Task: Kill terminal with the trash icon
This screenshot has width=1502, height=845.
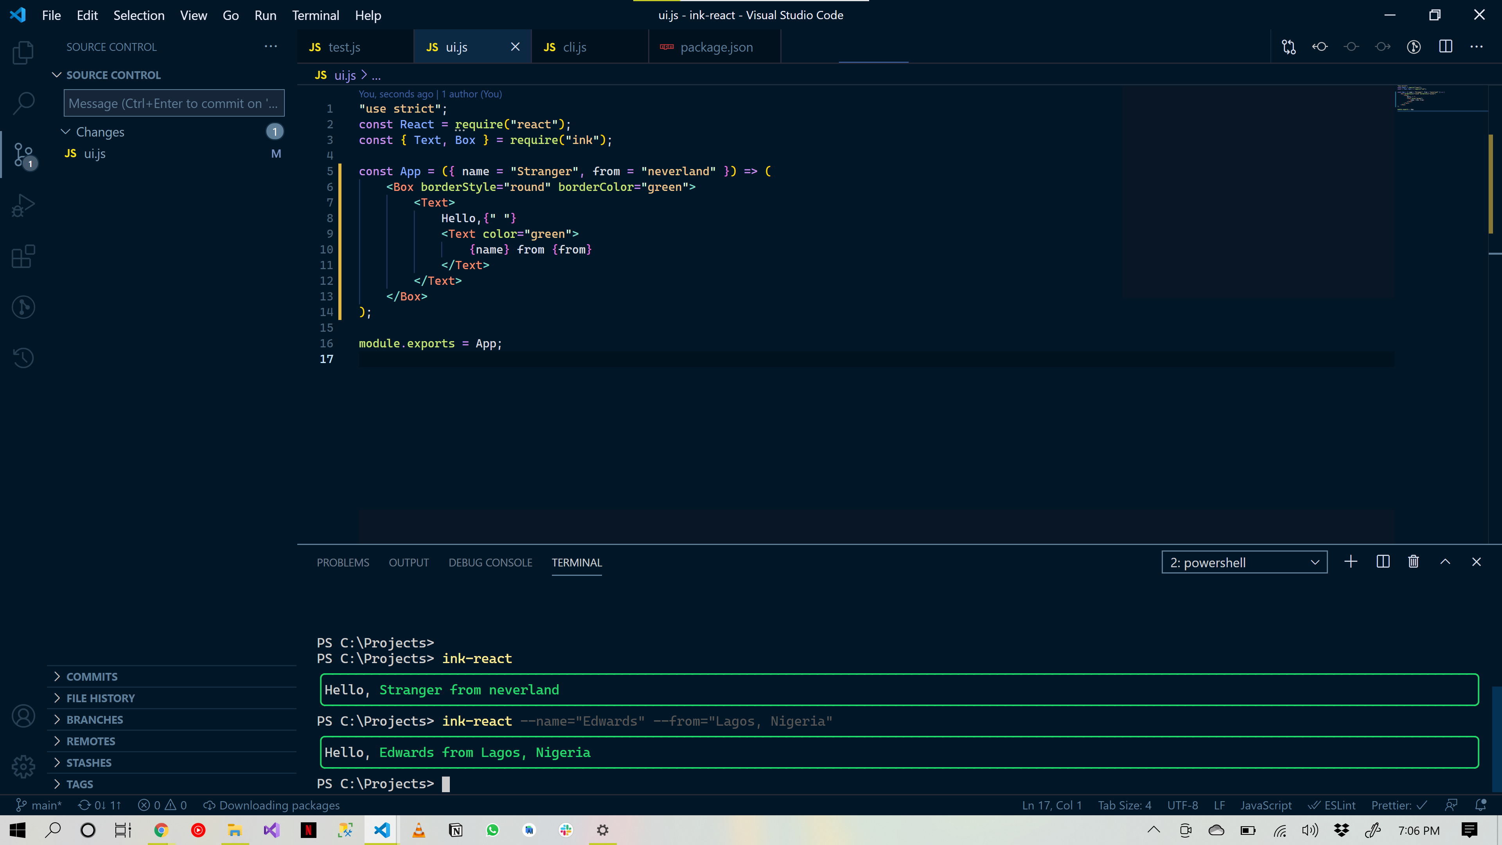Action: pyautogui.click(x=1413, y=562)
